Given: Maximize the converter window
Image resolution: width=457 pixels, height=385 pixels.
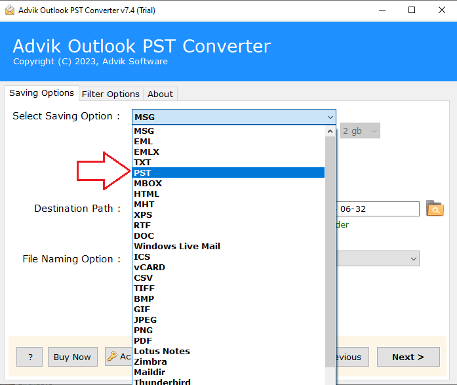Looking at the screenshot, I should coord(412,10).
